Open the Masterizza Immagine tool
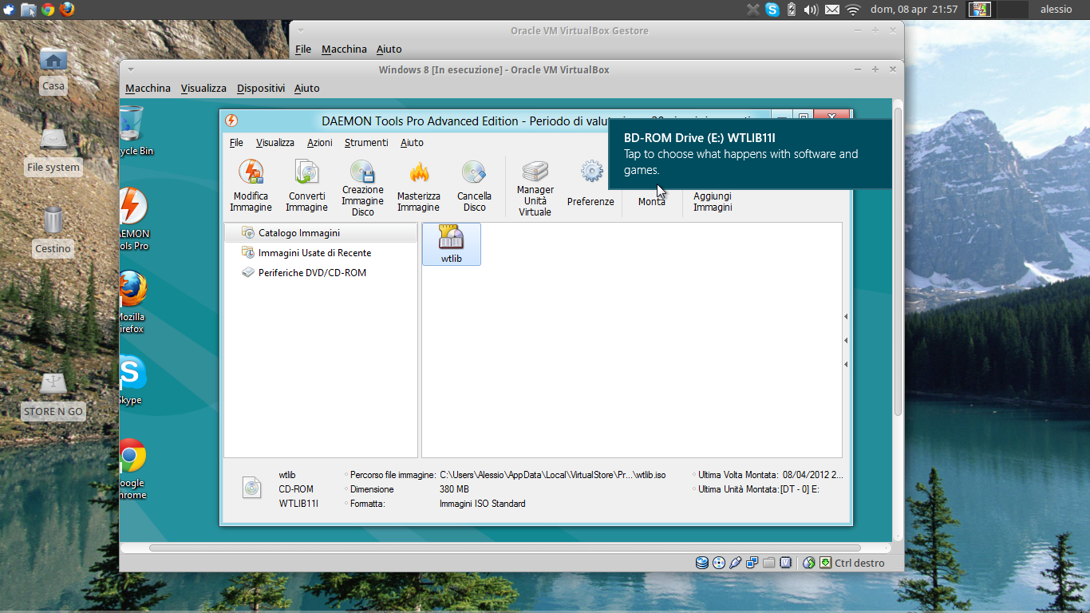 (x=418, y=184)
